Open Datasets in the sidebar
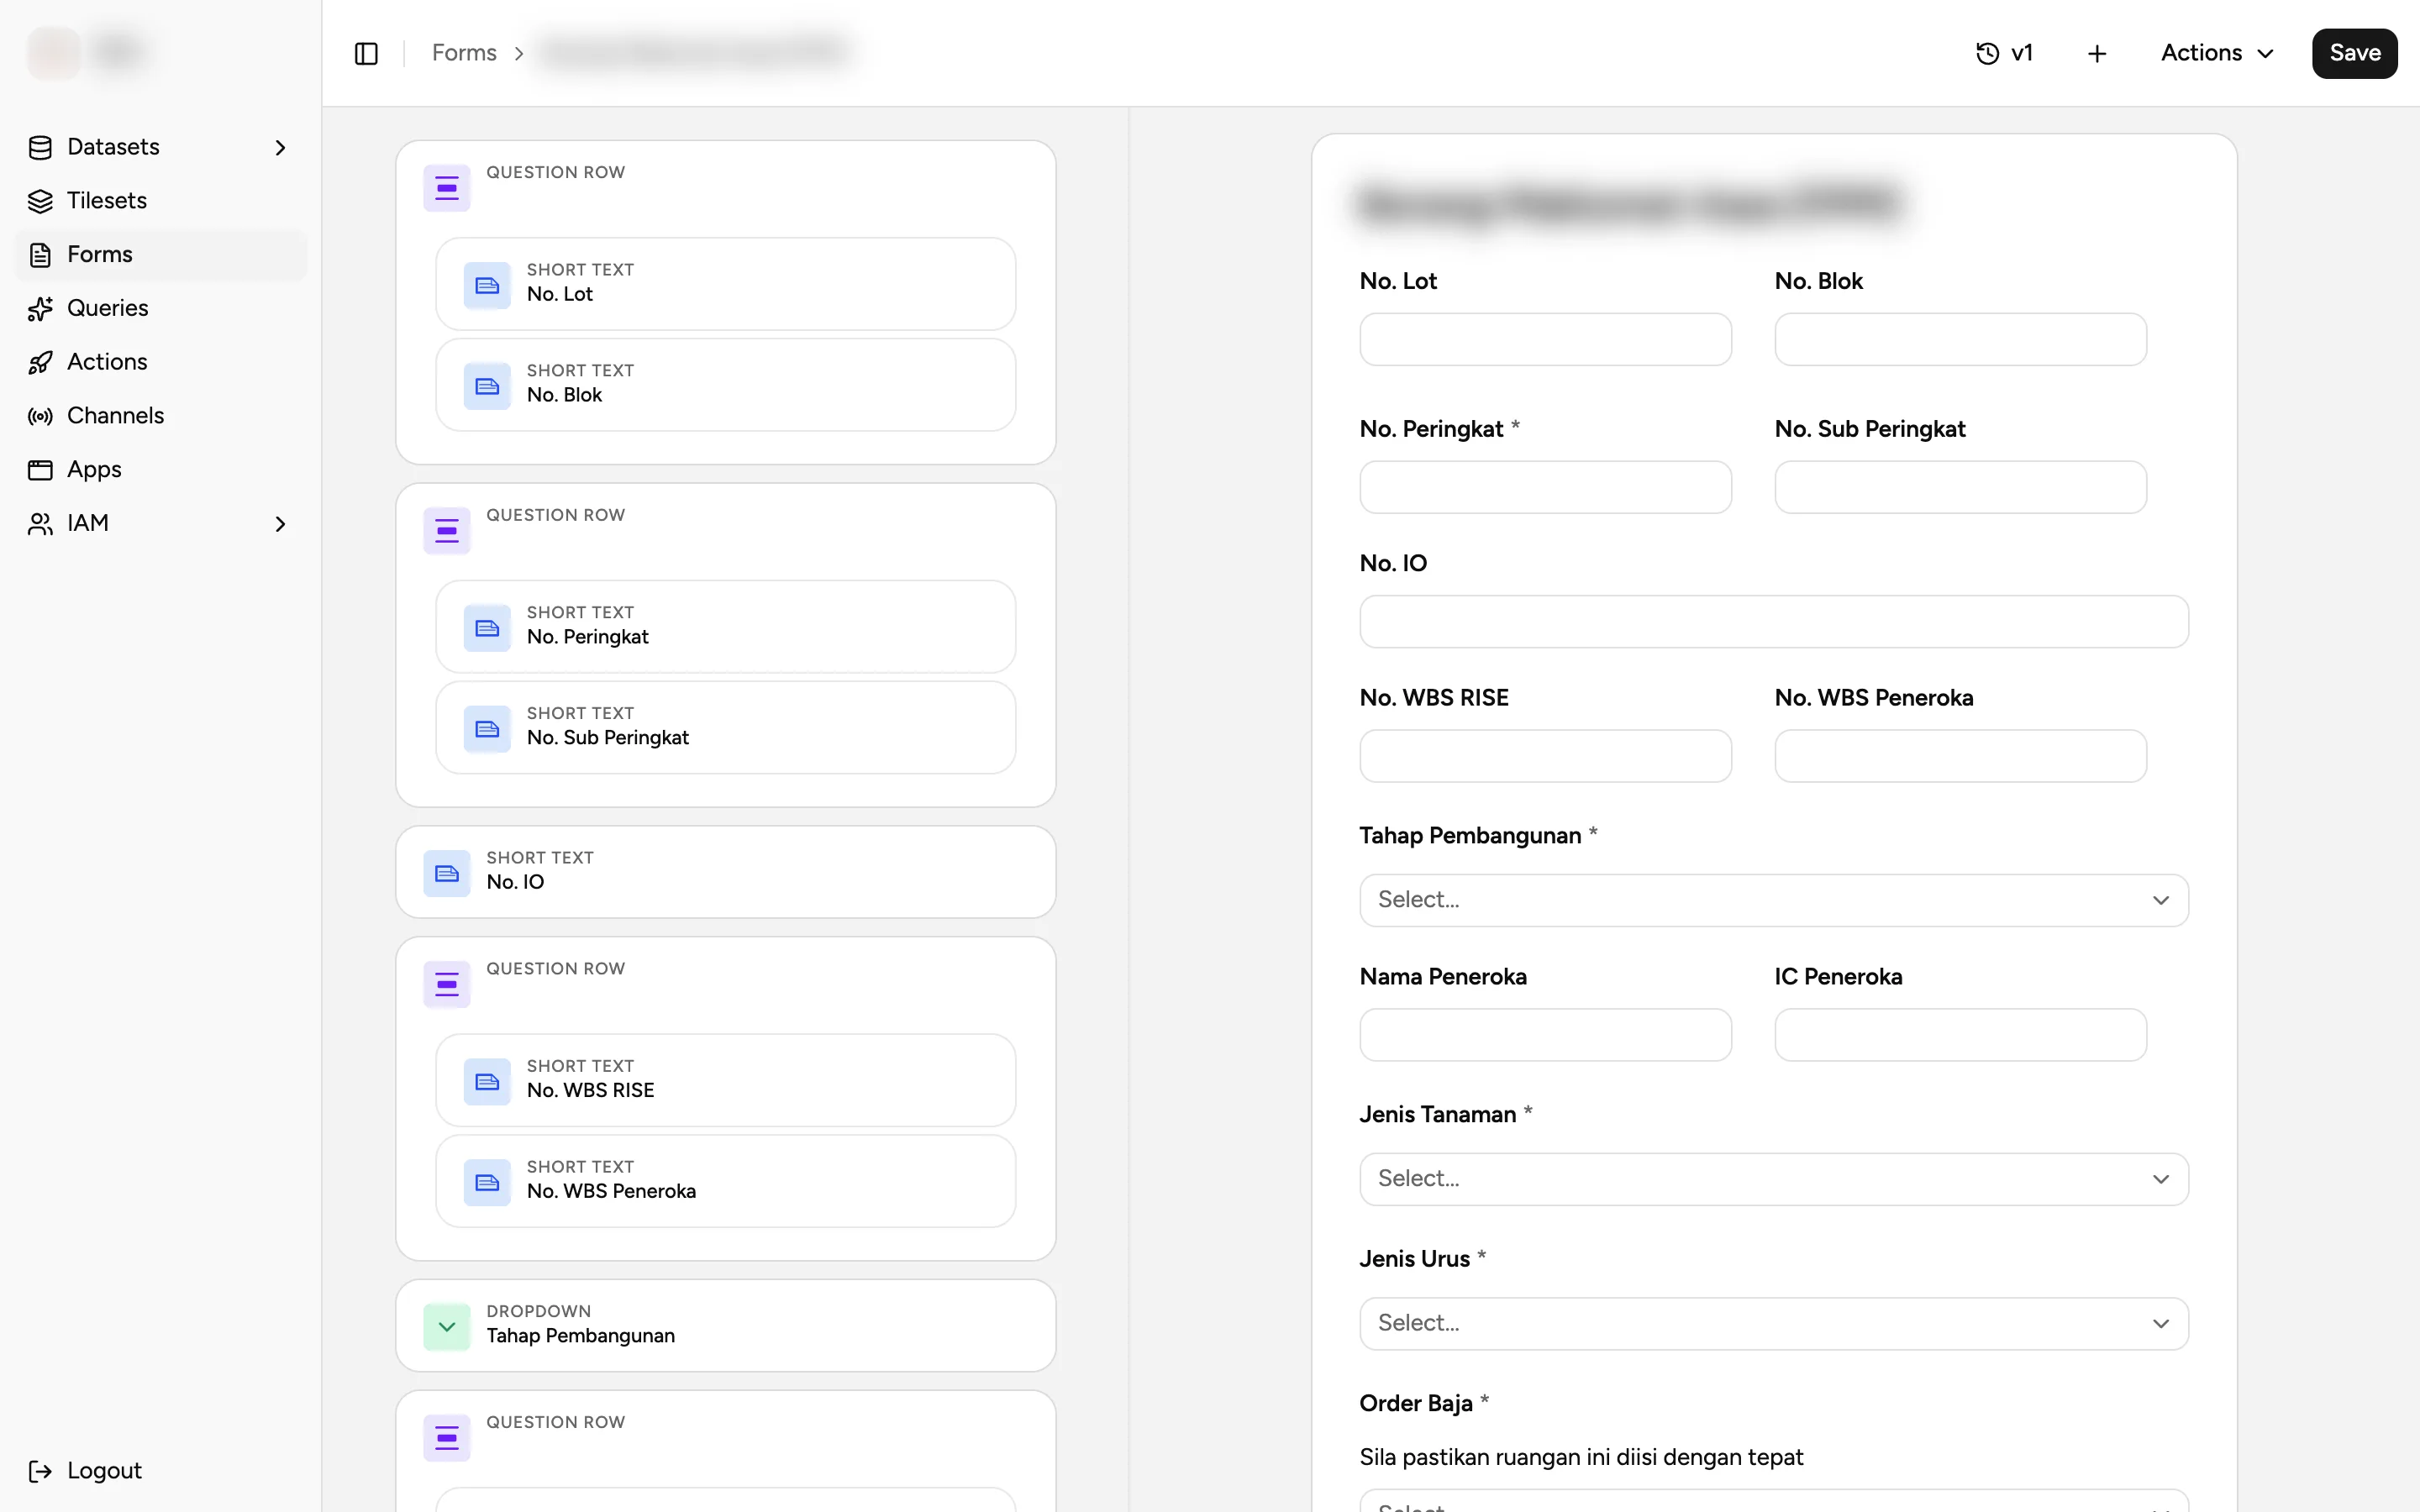The height and width of the screenshot is (1512, 2420). point(160,147)
